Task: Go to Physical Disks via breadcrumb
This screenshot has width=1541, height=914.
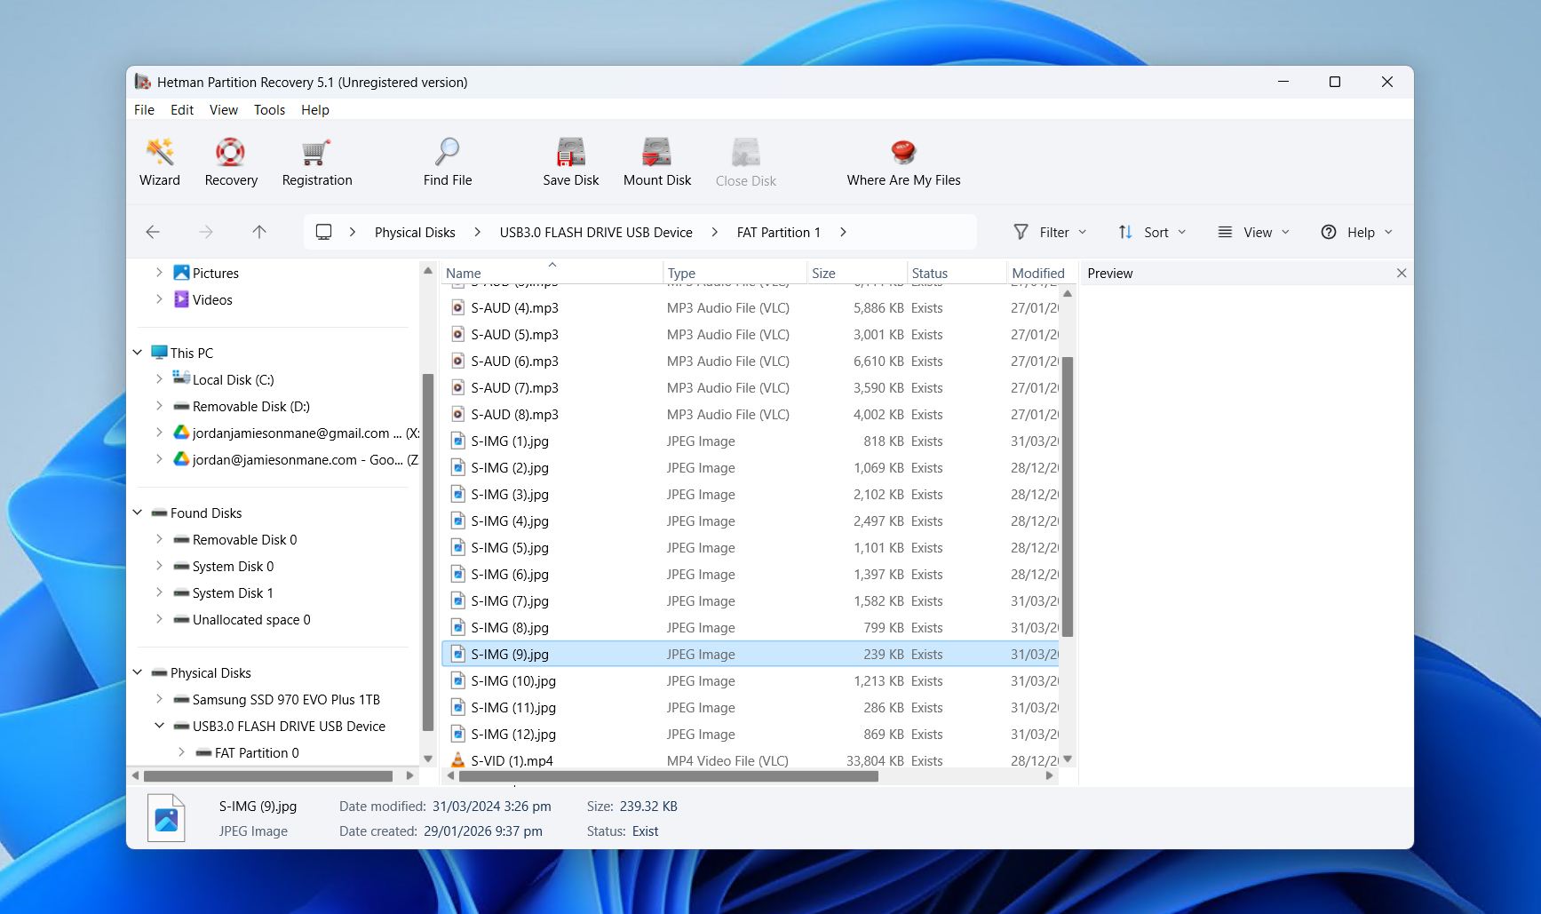Action: pyautogui.click(x=414, y=232)
